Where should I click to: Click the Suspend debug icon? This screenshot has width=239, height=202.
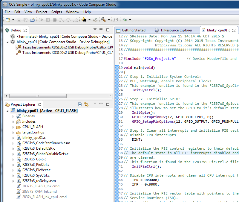[48, 20]
